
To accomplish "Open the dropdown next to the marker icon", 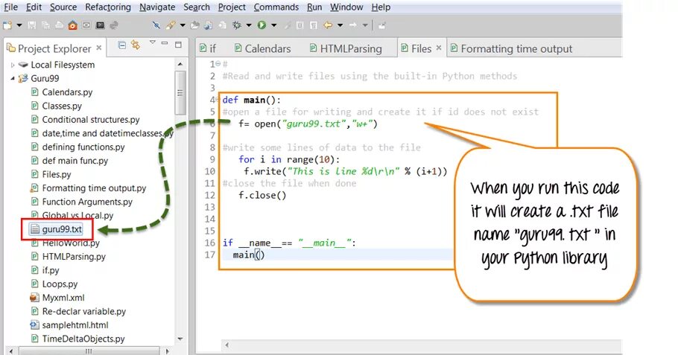I will click(183, 25).
